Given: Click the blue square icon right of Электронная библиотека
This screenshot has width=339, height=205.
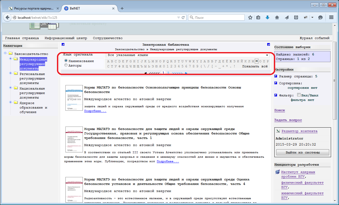Looking at the screenshot, I should (269, 44).
